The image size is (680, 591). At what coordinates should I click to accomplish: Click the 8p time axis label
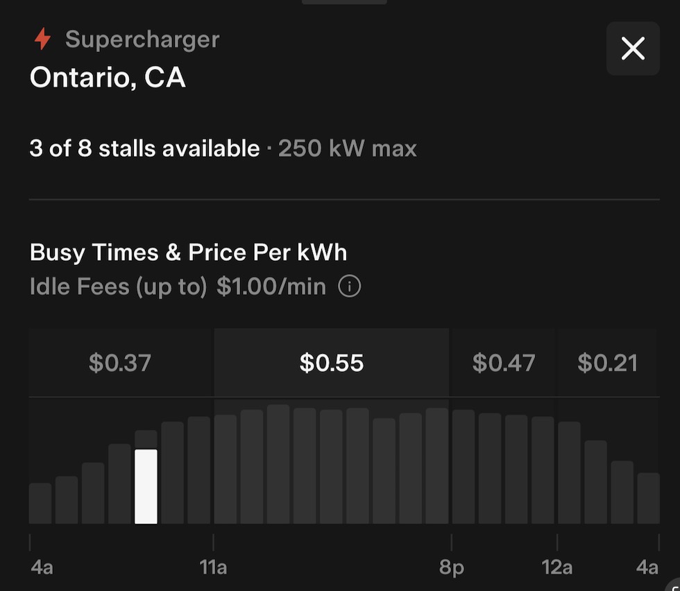coord(451,567)
